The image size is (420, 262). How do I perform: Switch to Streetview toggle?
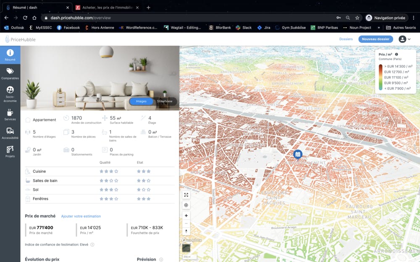(x=165, y=101)
